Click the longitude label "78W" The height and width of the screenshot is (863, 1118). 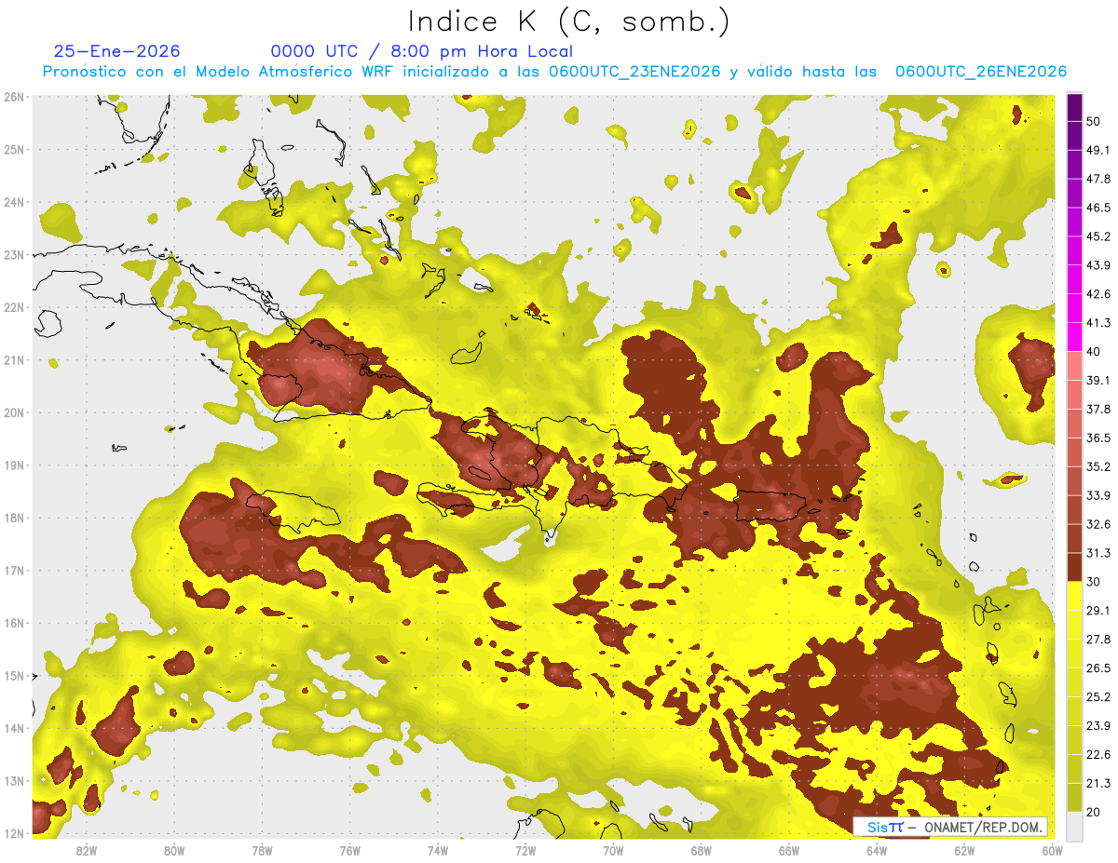click(262, 851)
